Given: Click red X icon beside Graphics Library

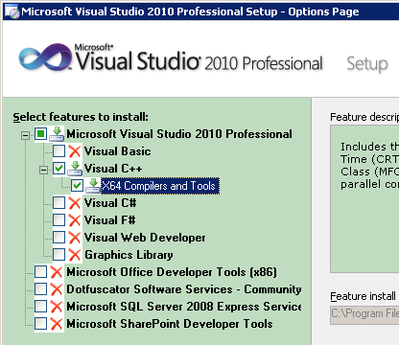Looking at the screenshot, I should (x=75, y=255).
